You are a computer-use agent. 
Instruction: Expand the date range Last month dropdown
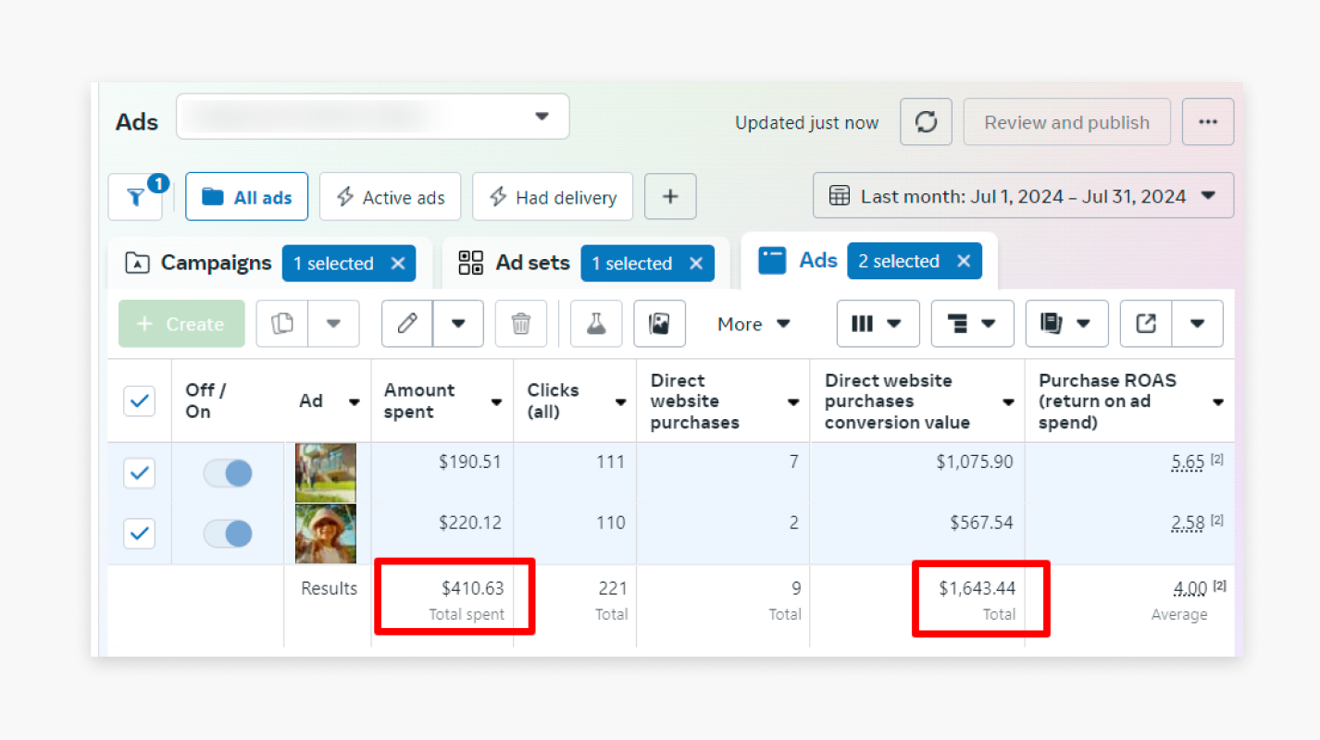pyautogui.click(x=1023, y=196)
